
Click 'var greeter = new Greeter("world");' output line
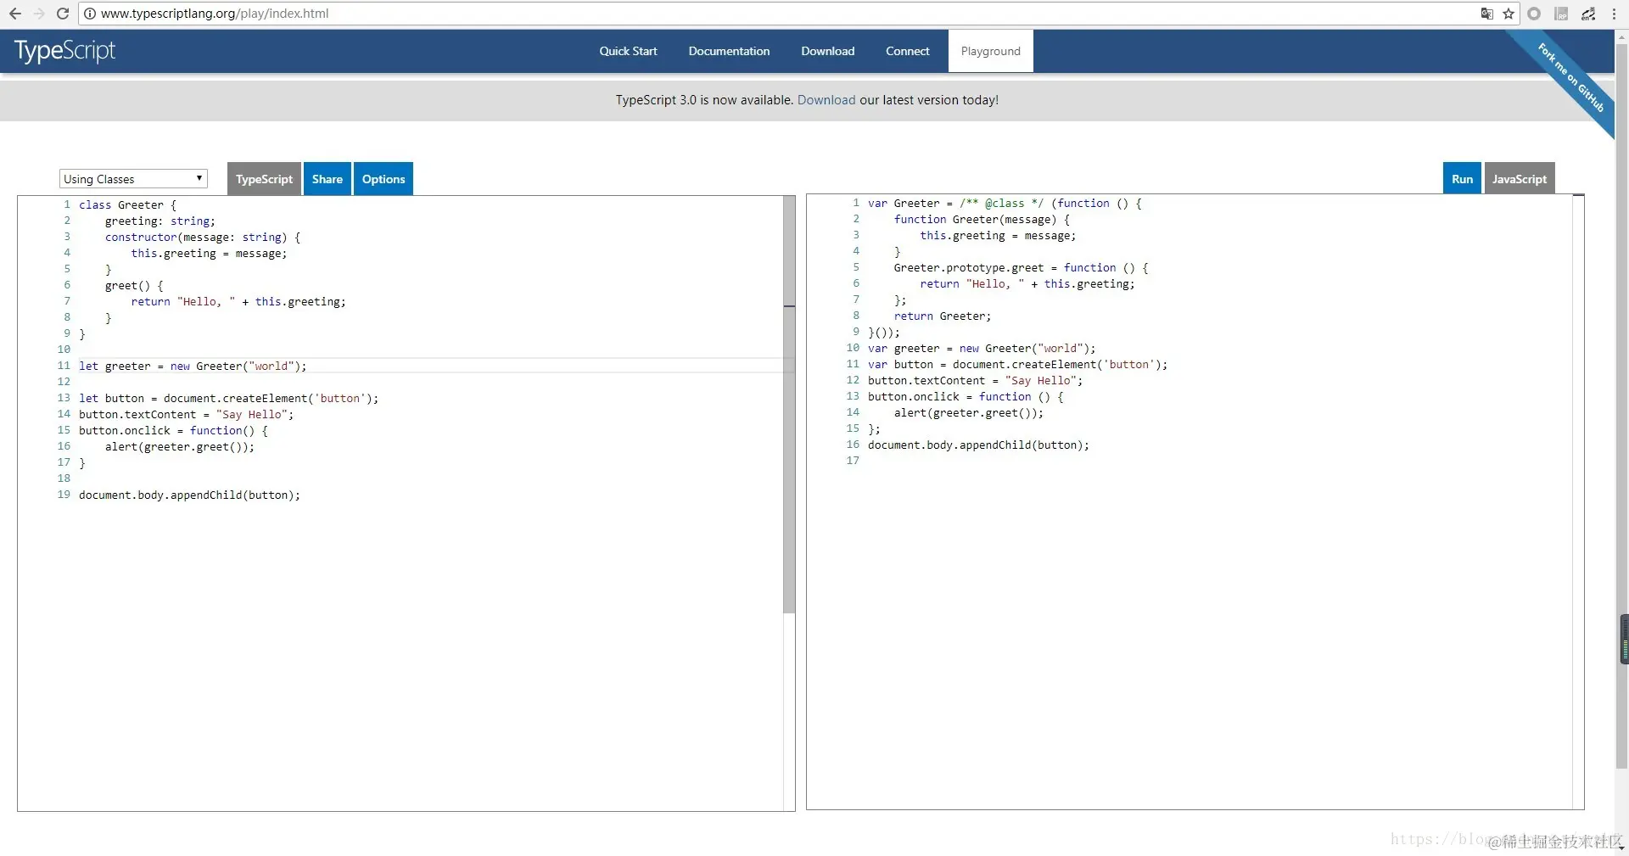pos(982,348)
